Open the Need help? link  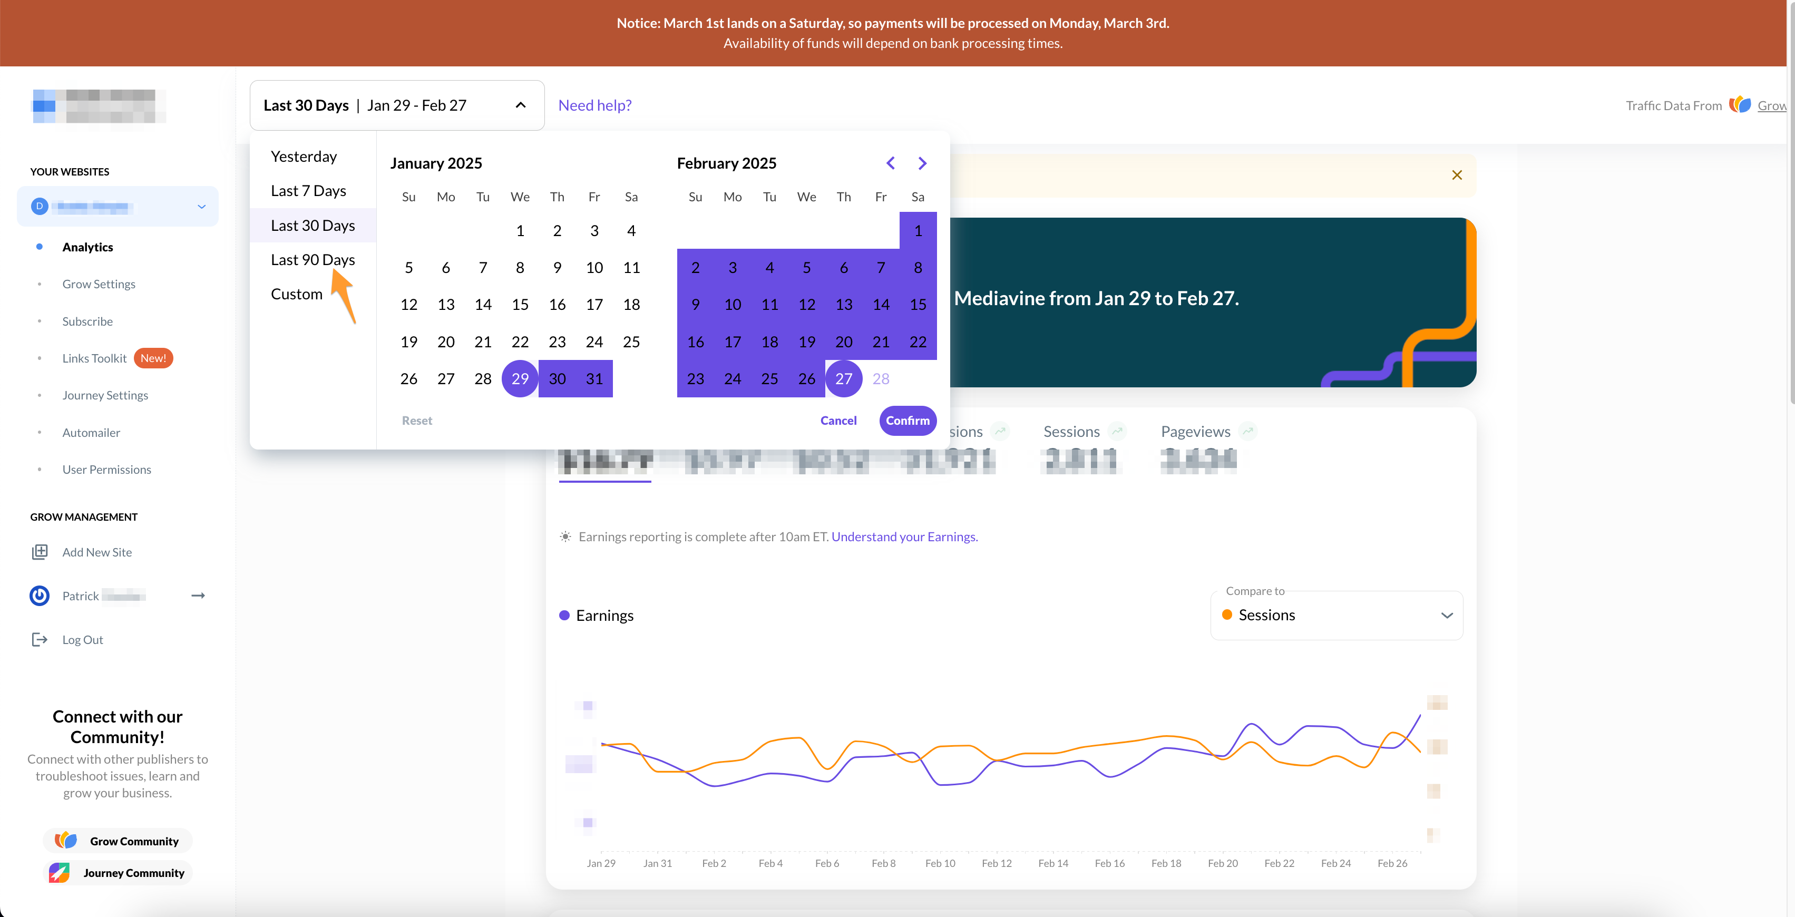(x=594, y=105)
